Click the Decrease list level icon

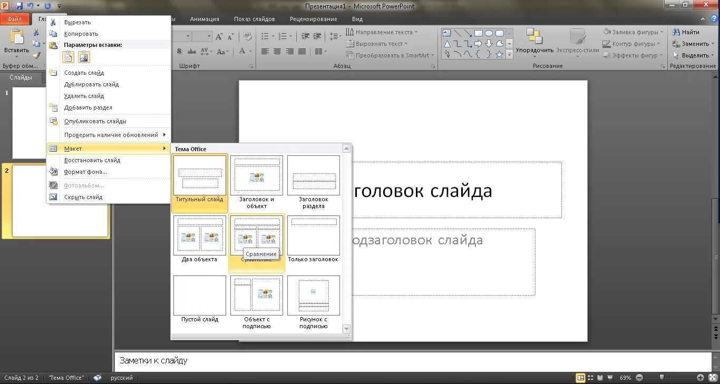(x=306, y=36)
